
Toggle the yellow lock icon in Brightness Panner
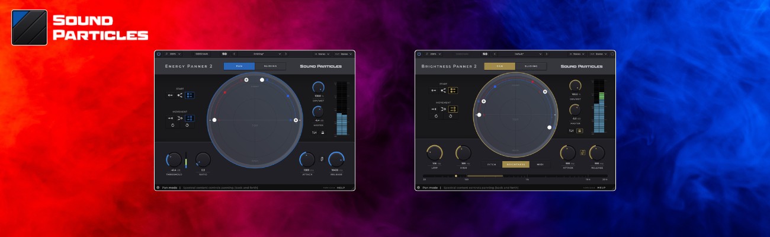(x=580, y=131)
